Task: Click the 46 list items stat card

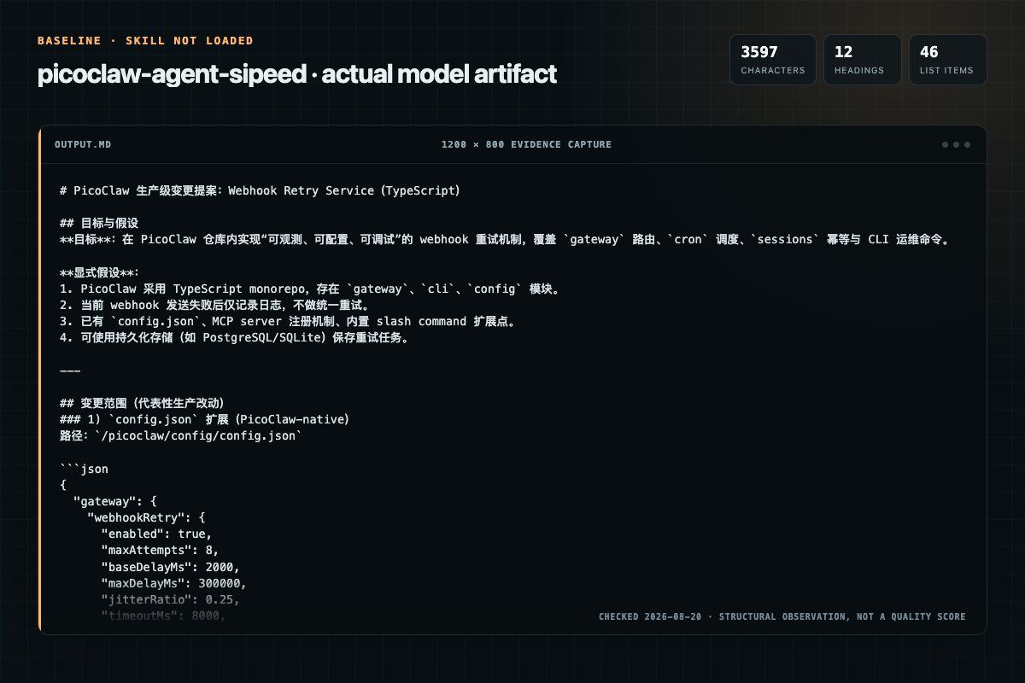Action: [947, 60]
